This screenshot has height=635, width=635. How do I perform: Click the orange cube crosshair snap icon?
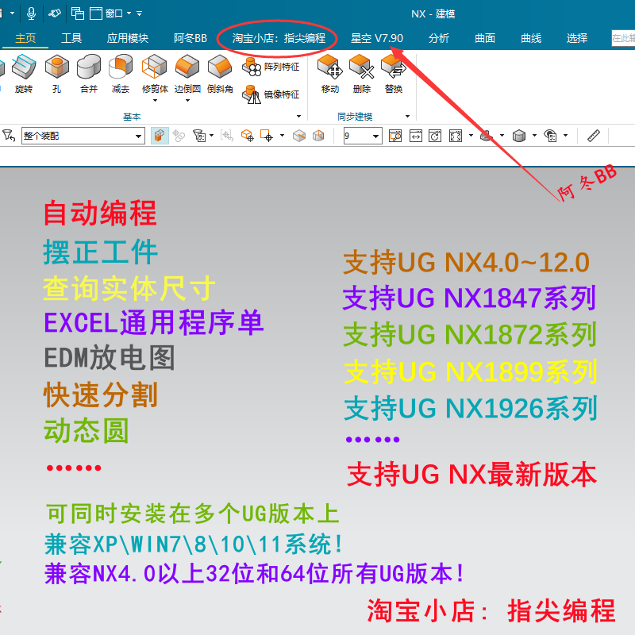247,136
